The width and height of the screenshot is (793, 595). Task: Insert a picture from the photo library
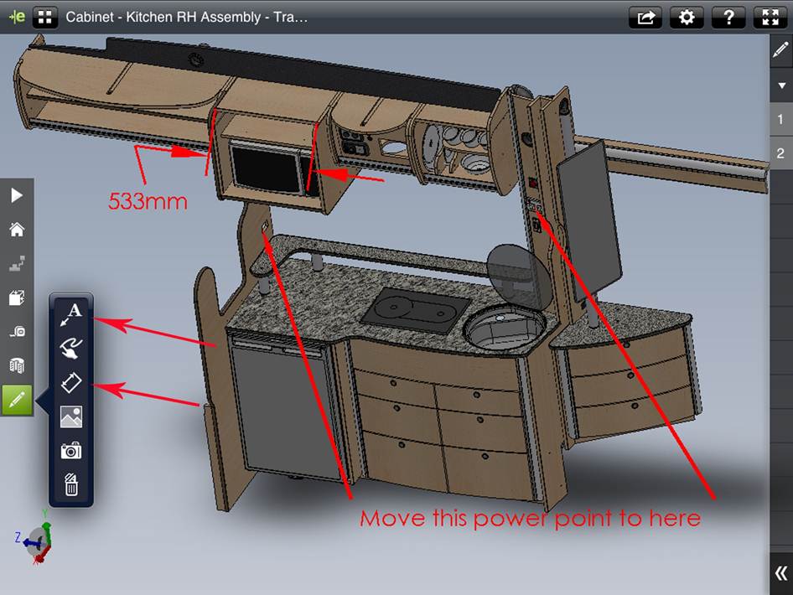click(71, 416)
